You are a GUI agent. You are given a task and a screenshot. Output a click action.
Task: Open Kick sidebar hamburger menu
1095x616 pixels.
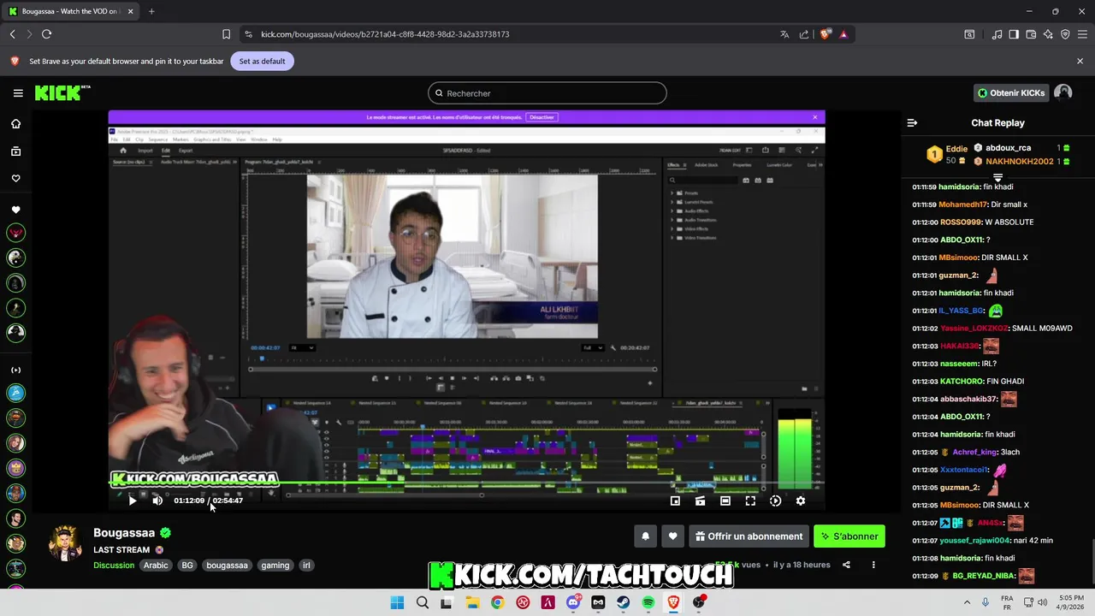pos(18,93)
